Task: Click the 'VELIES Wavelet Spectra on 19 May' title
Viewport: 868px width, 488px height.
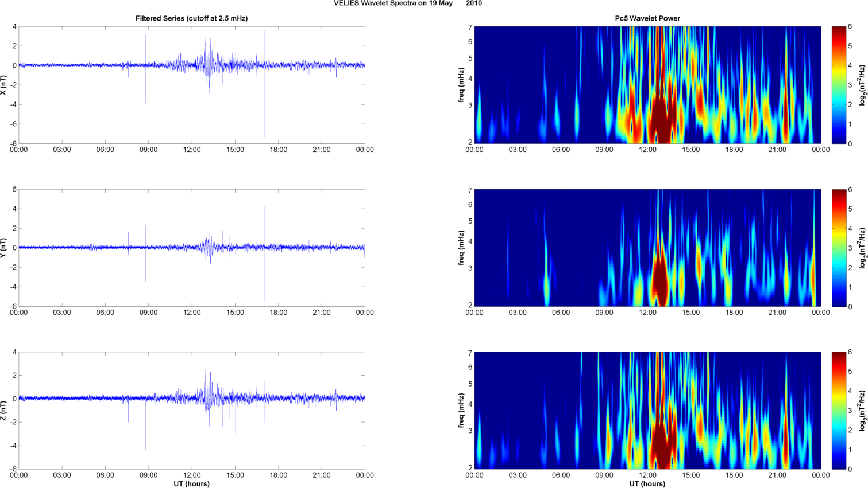Action: click(393, 3)
